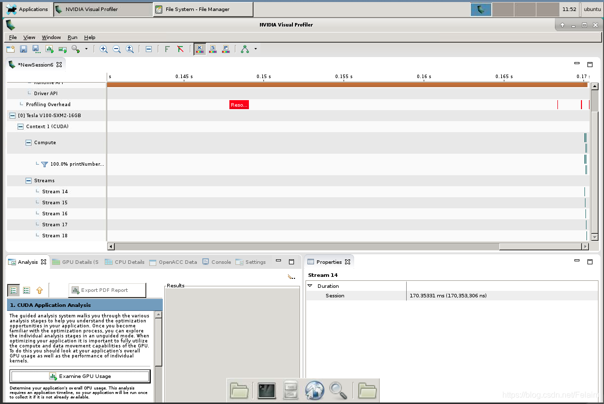604x404 pixels.
Task: Collapse the Compute row
Action: coord(29,143)
